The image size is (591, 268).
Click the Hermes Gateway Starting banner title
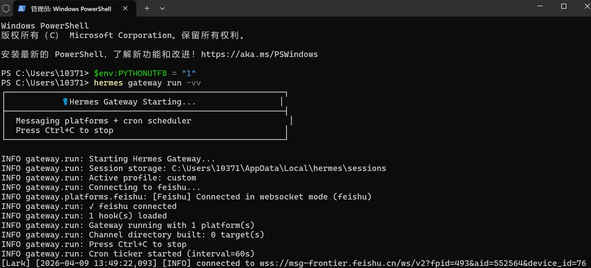132,102
